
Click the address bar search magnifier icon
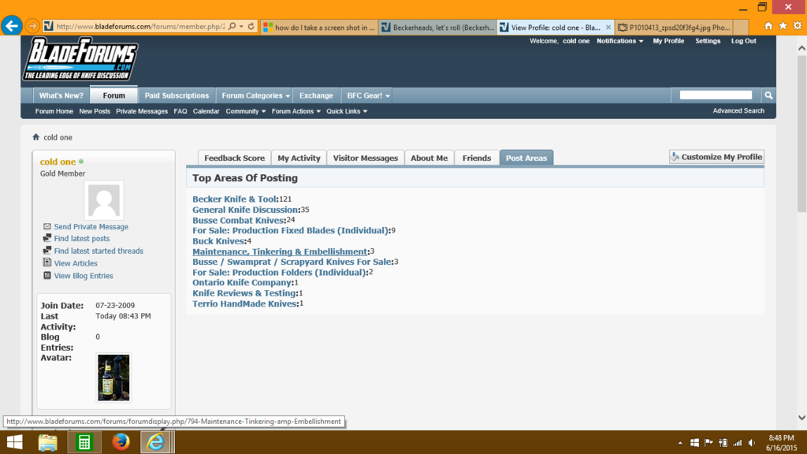pyautogui.click(x=232, y=26)
